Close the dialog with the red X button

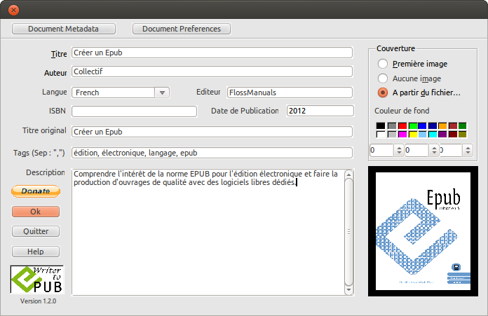click(13, 10)
